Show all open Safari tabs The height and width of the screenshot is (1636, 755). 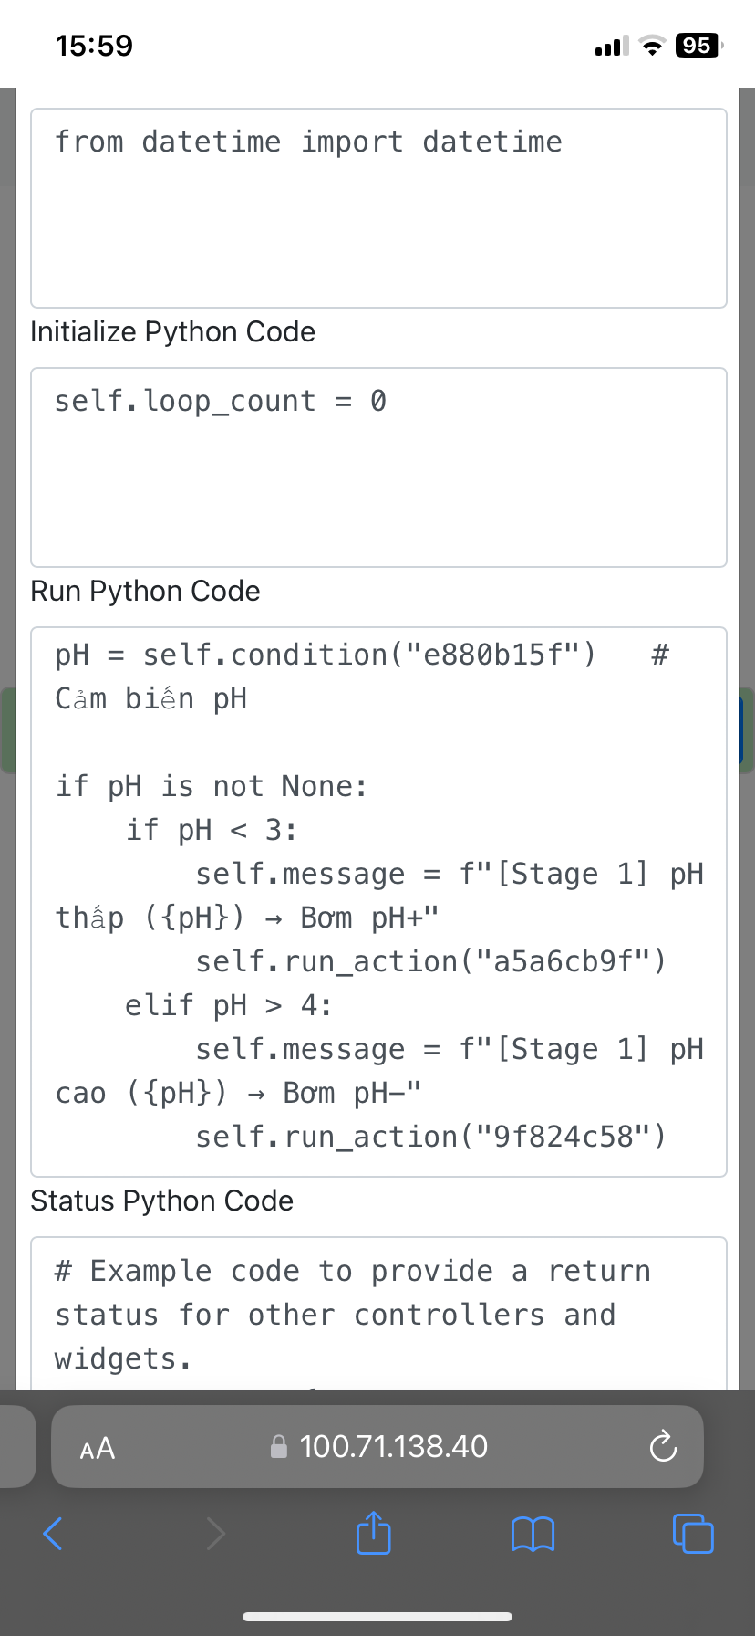coord(693,1534)
